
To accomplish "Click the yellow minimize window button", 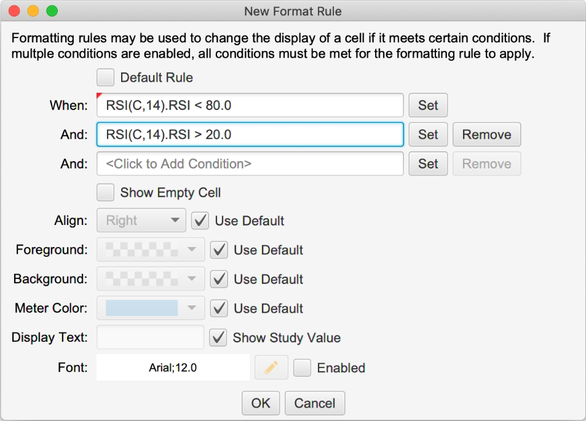I will pyautogui.click(x=33, y=11).
